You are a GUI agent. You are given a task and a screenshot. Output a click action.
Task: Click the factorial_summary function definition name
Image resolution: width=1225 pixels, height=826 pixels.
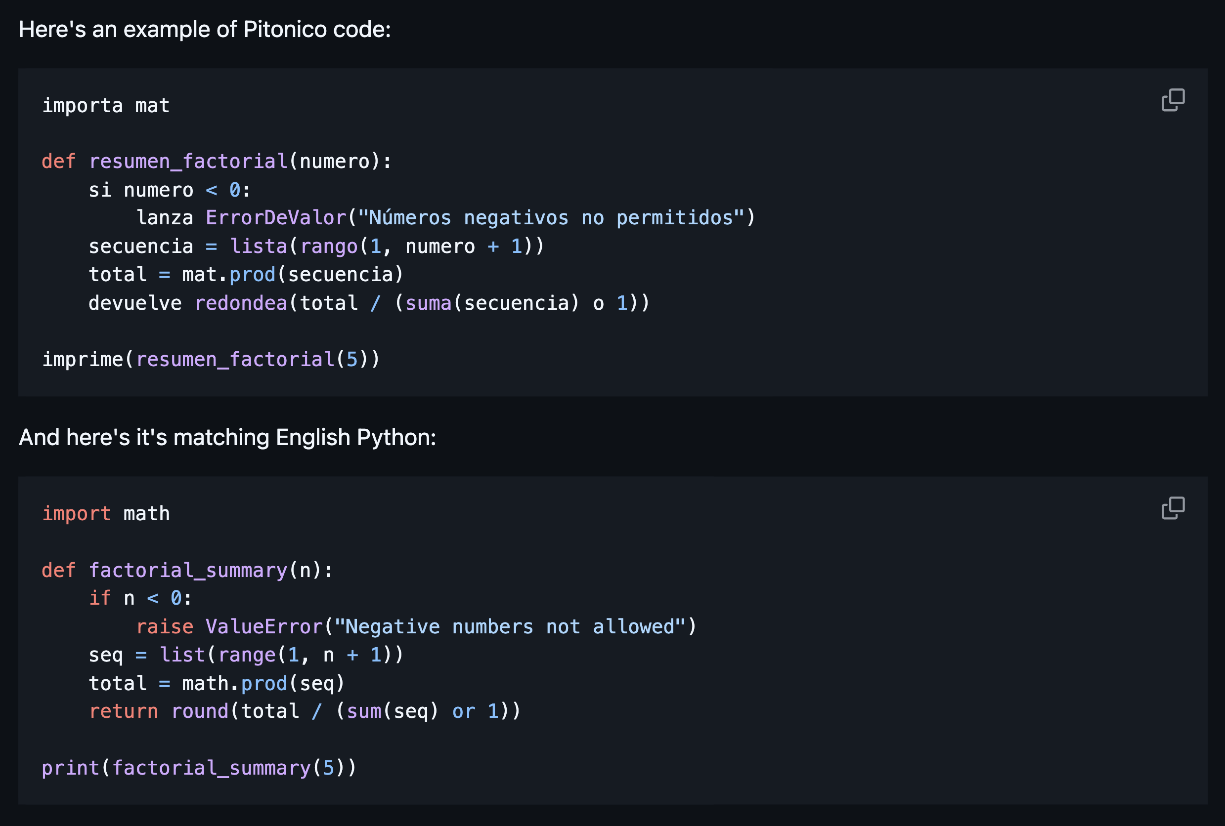[x=188, y=571]
